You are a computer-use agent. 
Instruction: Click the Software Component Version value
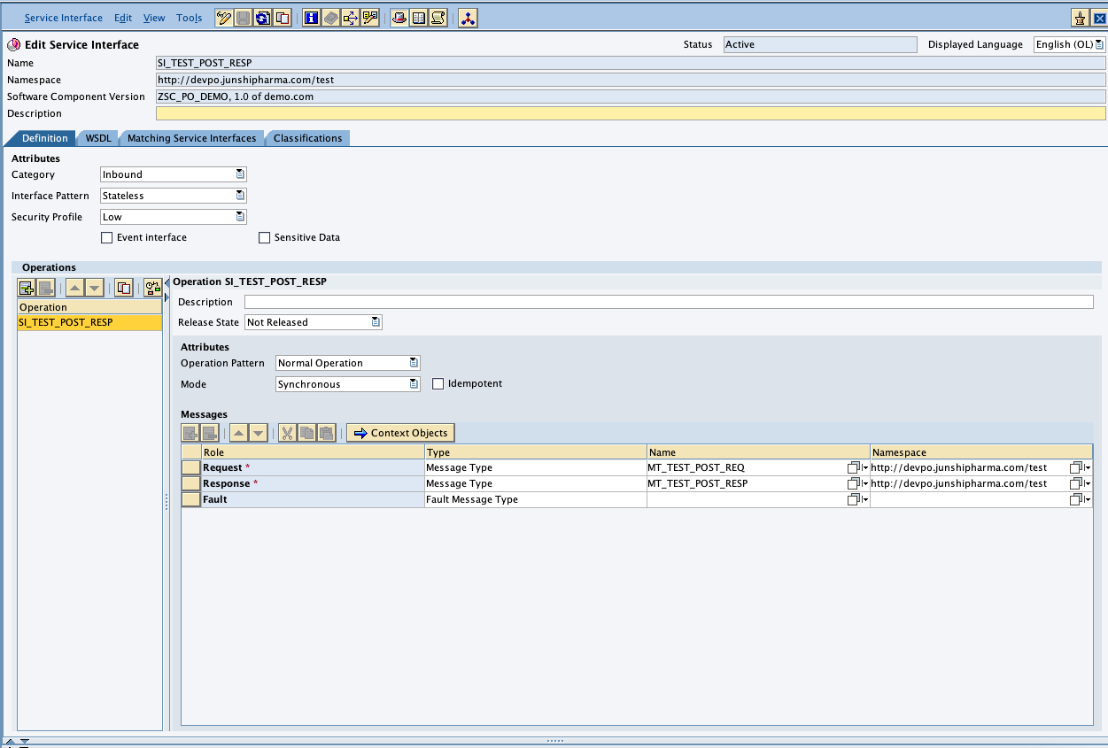631,96
